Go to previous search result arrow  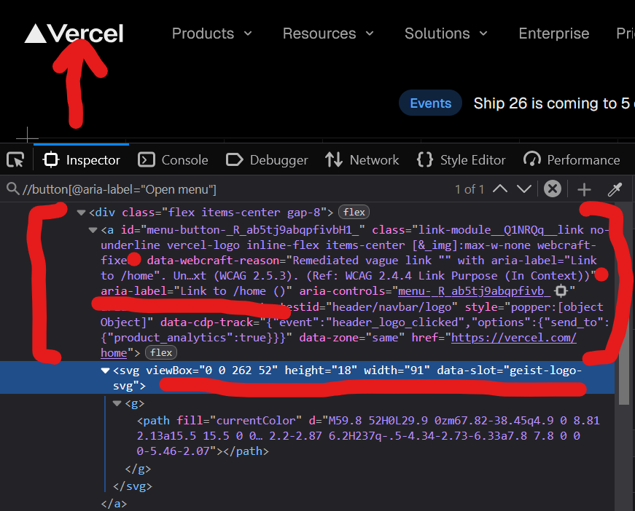tap(500, 189)
